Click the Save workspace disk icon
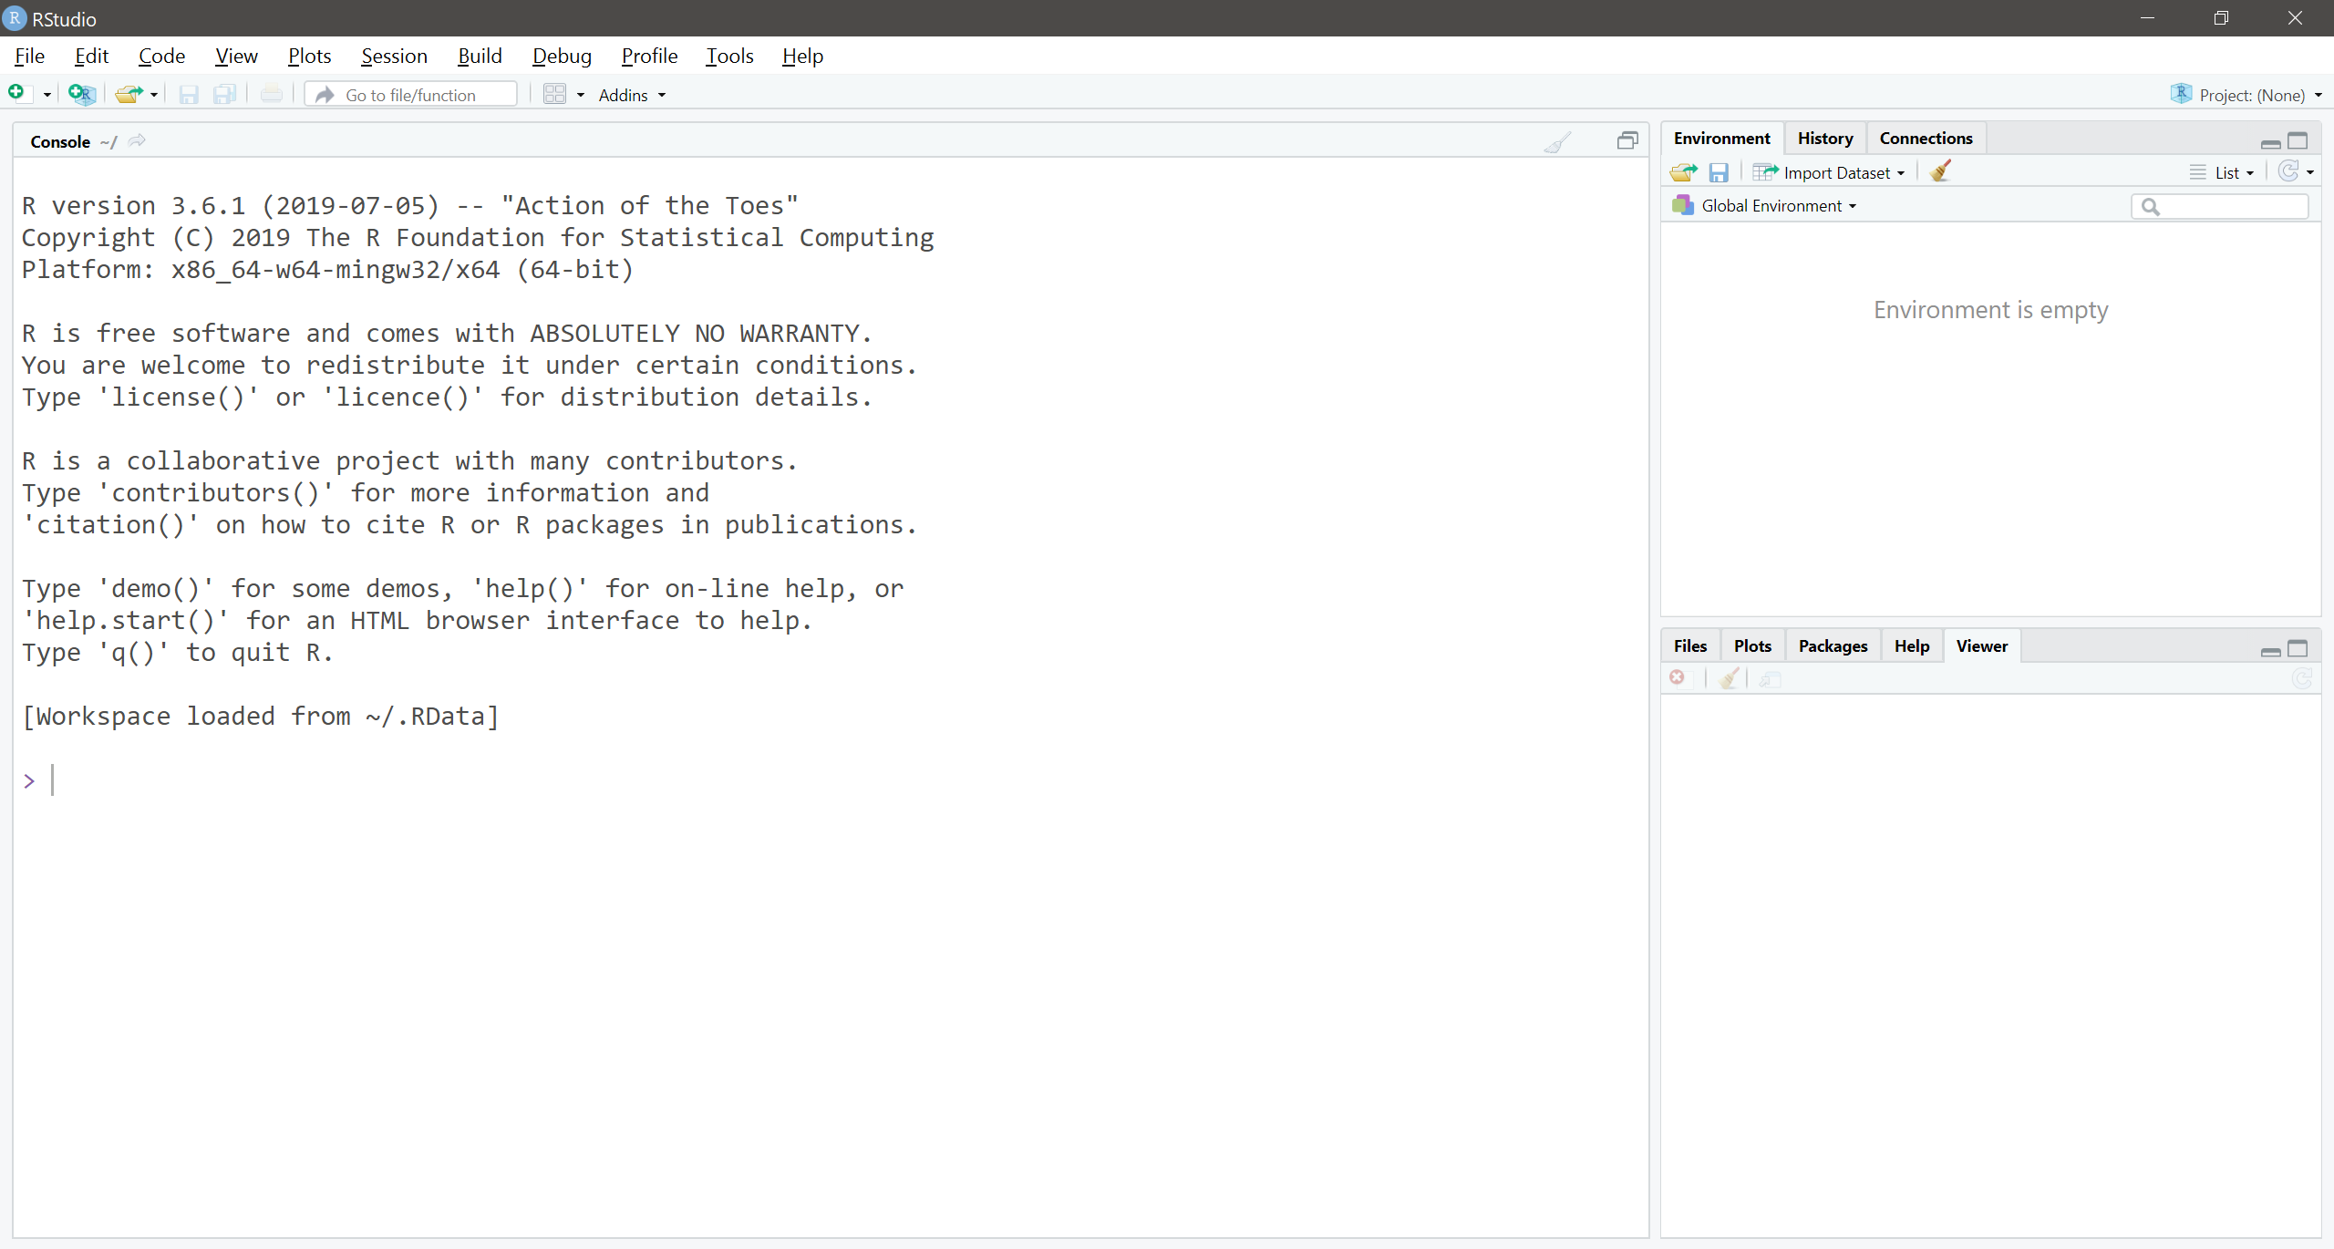The width and height of the screenshot is (2334, 1249). (x=1719, y=172)
